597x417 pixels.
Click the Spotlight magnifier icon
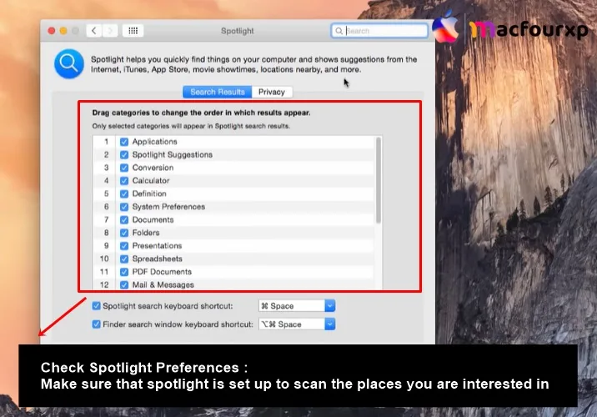pos(69,63)
